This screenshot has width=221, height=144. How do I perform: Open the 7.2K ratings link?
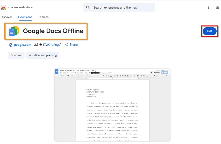coord(52,45)
